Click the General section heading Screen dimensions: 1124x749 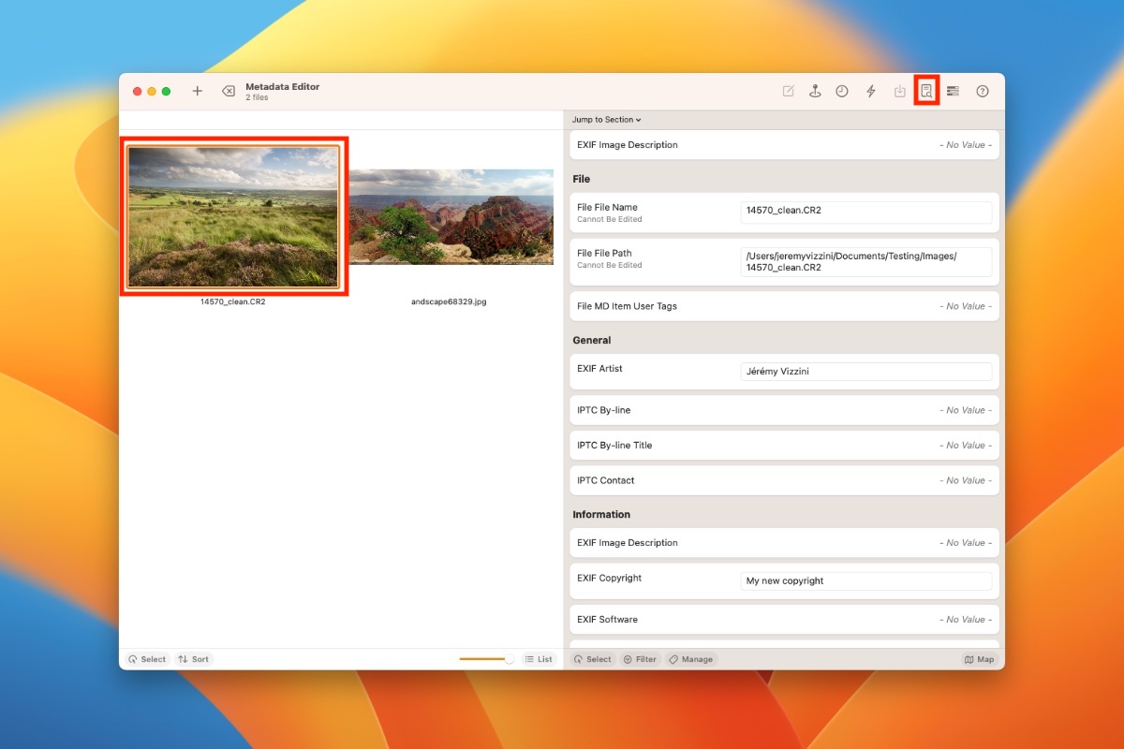point(592,340)
